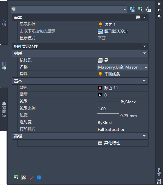
Task: Toggle the light bulb next to 平面线条
Action: pyautogui.click(x=100, y=74)
